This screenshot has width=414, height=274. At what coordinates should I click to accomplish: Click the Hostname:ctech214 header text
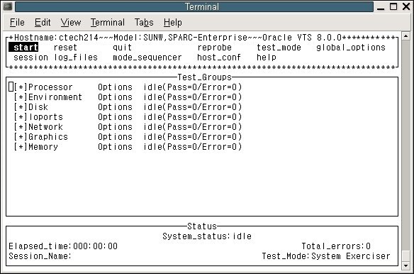tap(56, 38)
